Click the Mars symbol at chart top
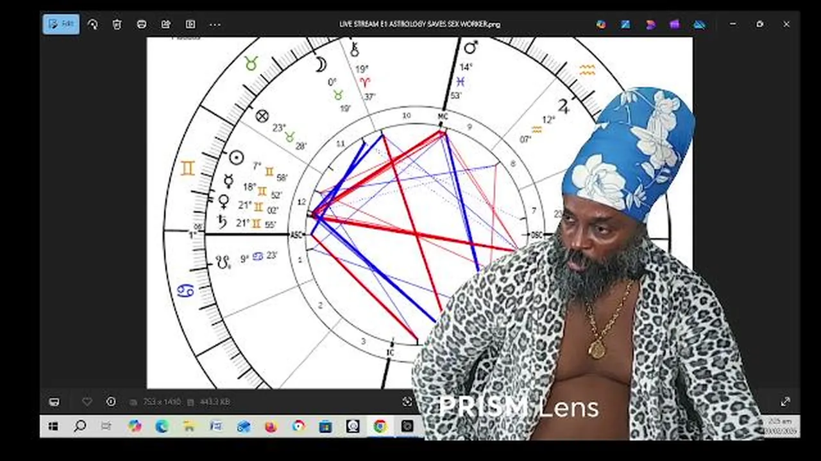Screen dimensions: 821x461 pos(471,47)
